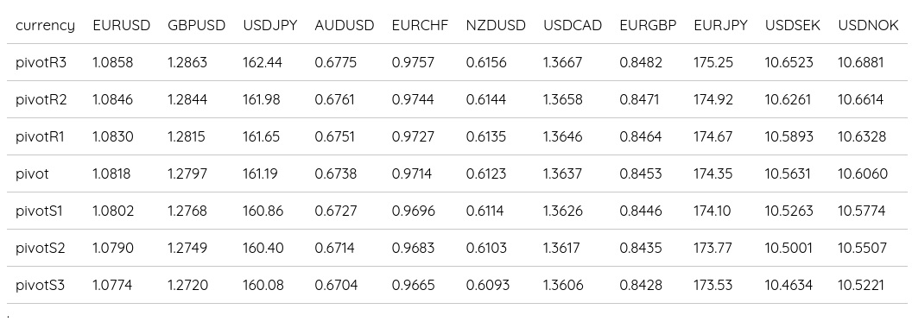
Task: Click the USDJPY column header
Action: point(269,26)
